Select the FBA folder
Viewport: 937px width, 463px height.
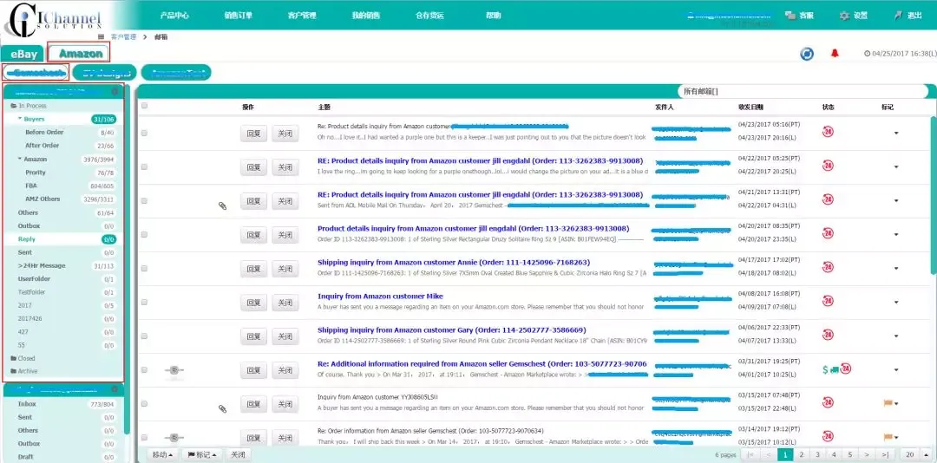point(31,186)
